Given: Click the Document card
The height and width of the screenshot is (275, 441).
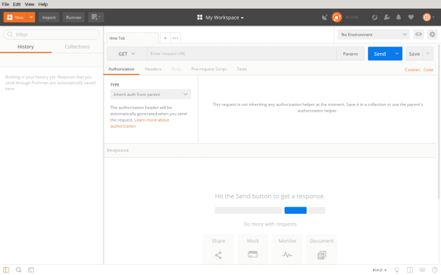Looking at the screenshot, I should [322, 249].
